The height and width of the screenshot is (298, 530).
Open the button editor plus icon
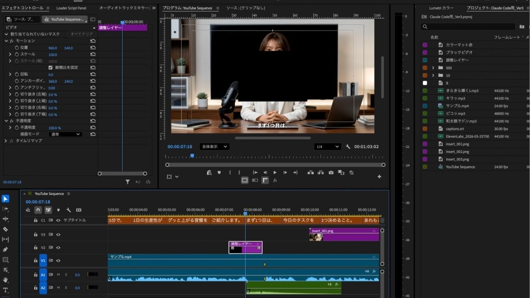coord(379,177)
